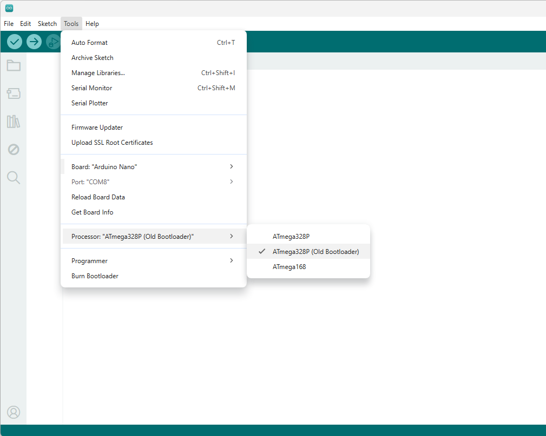Screen dimensions: 546x436
Task: Click the Verify sketch checkmark button
Action: click(x=14, y=42)
